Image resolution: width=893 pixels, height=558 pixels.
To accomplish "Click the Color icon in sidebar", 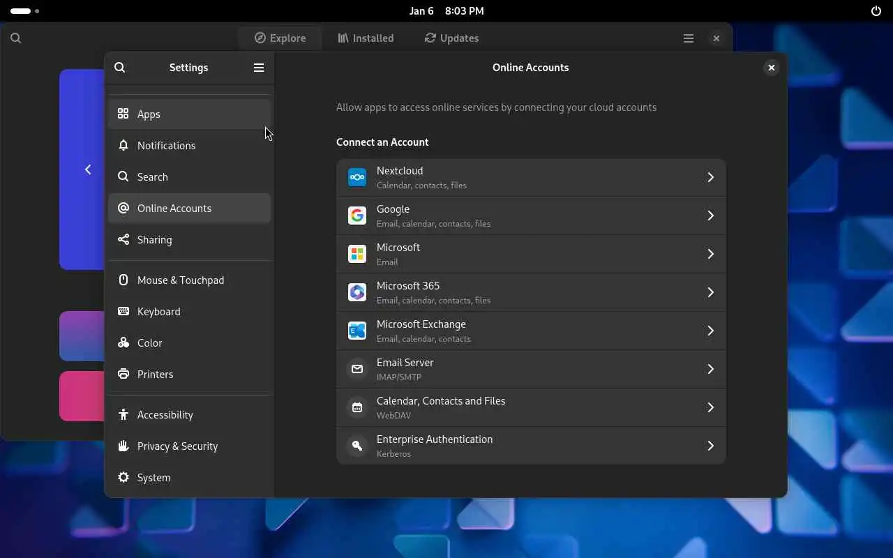I will 123,342.
